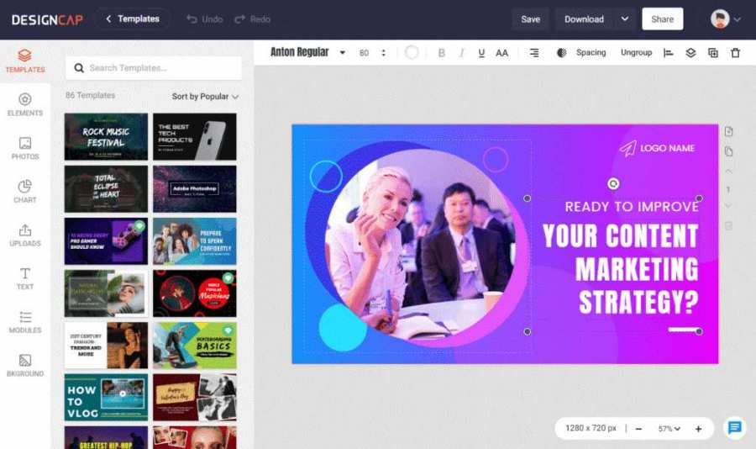The height and width of the screenshot is (449, 756).
Task: Click the font size stepper arrows
Action: (383, 53)
